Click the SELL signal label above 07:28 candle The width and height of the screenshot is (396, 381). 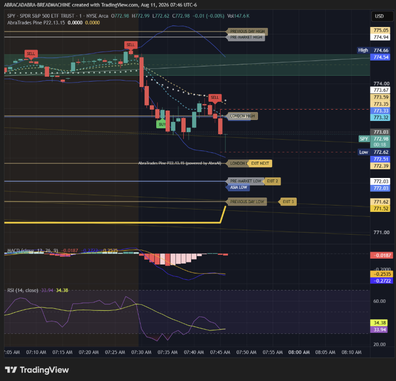coord(131,45)
